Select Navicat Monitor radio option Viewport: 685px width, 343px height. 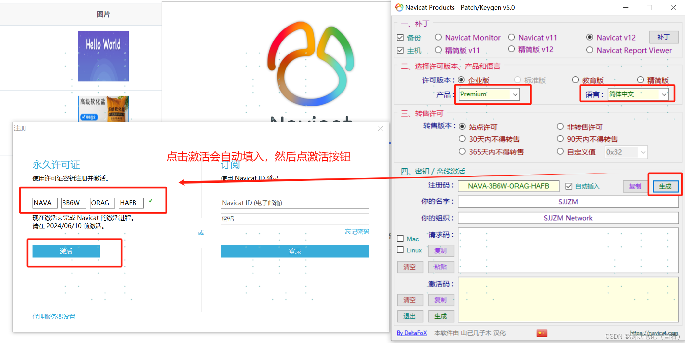[438, 37]
